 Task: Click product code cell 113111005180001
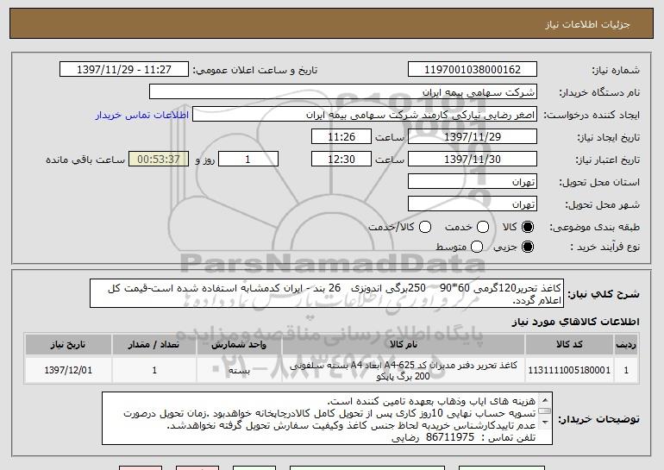pyautogui.click(x=569, y=370)
